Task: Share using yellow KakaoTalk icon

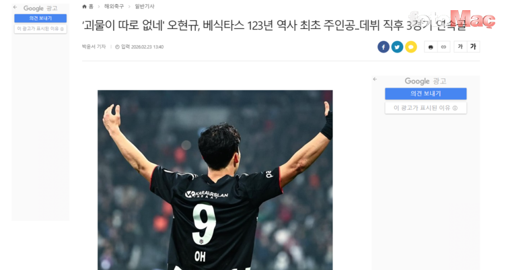Action: tap(411, 47)
